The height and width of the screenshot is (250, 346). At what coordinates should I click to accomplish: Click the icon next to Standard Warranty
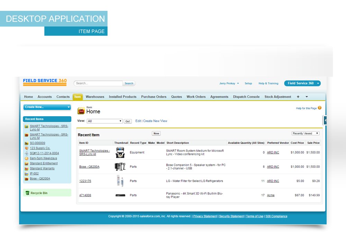(26, 168)
